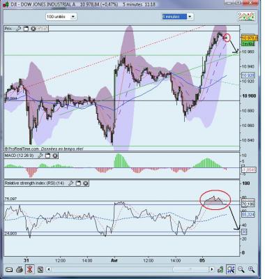Close the Prix price panel
This screenshot has height=279, width=265.
33,29
